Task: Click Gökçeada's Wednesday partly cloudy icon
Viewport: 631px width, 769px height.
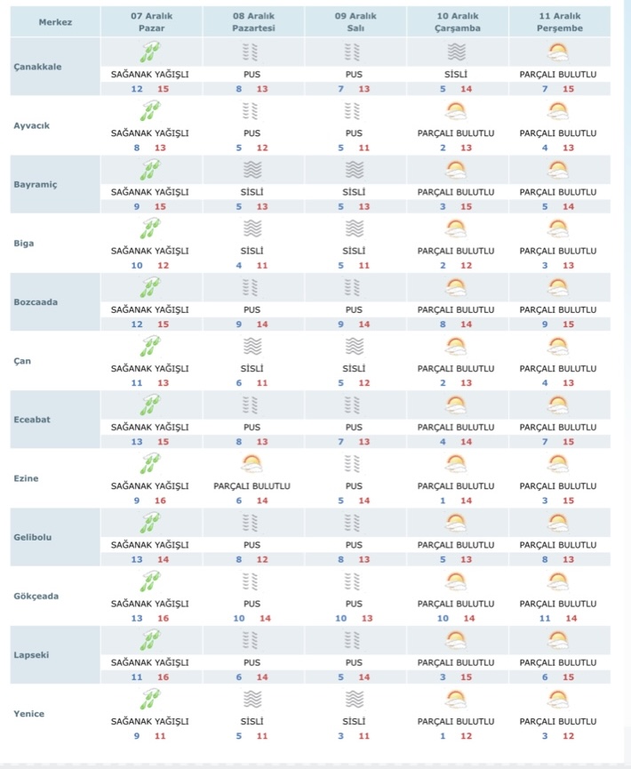Action: pos(456,581)
